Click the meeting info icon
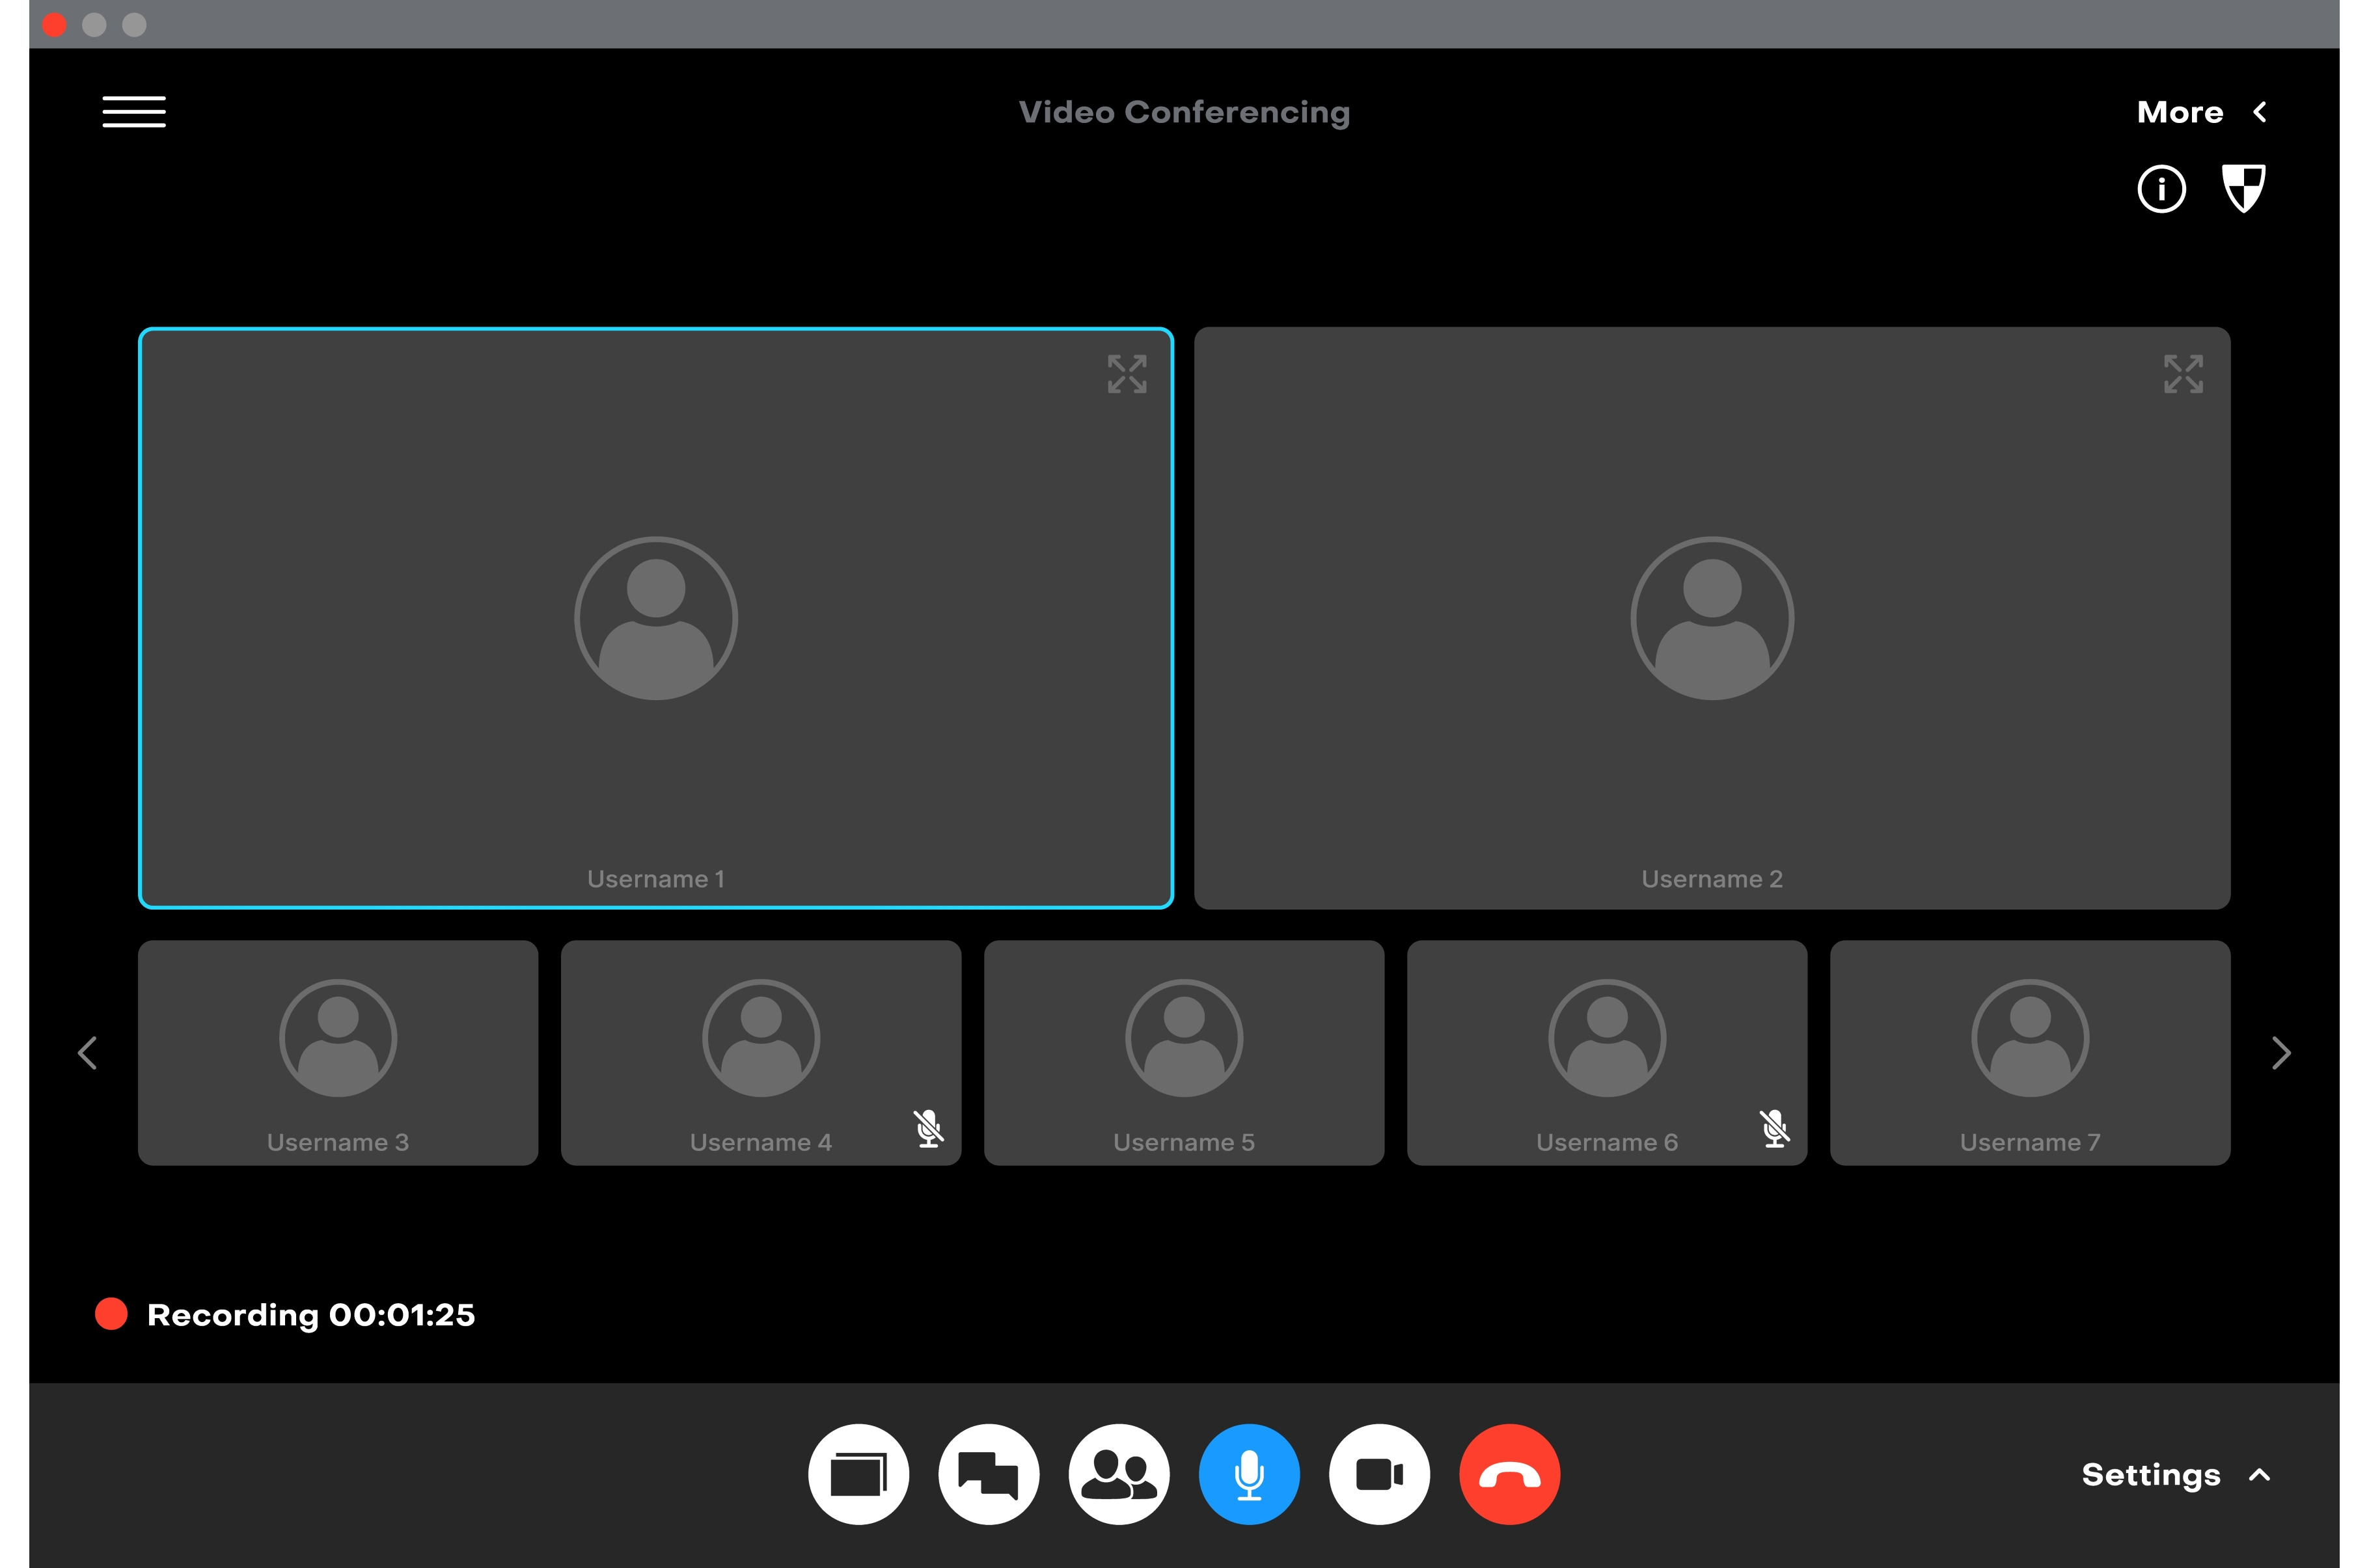 (x=2161, y=189)
